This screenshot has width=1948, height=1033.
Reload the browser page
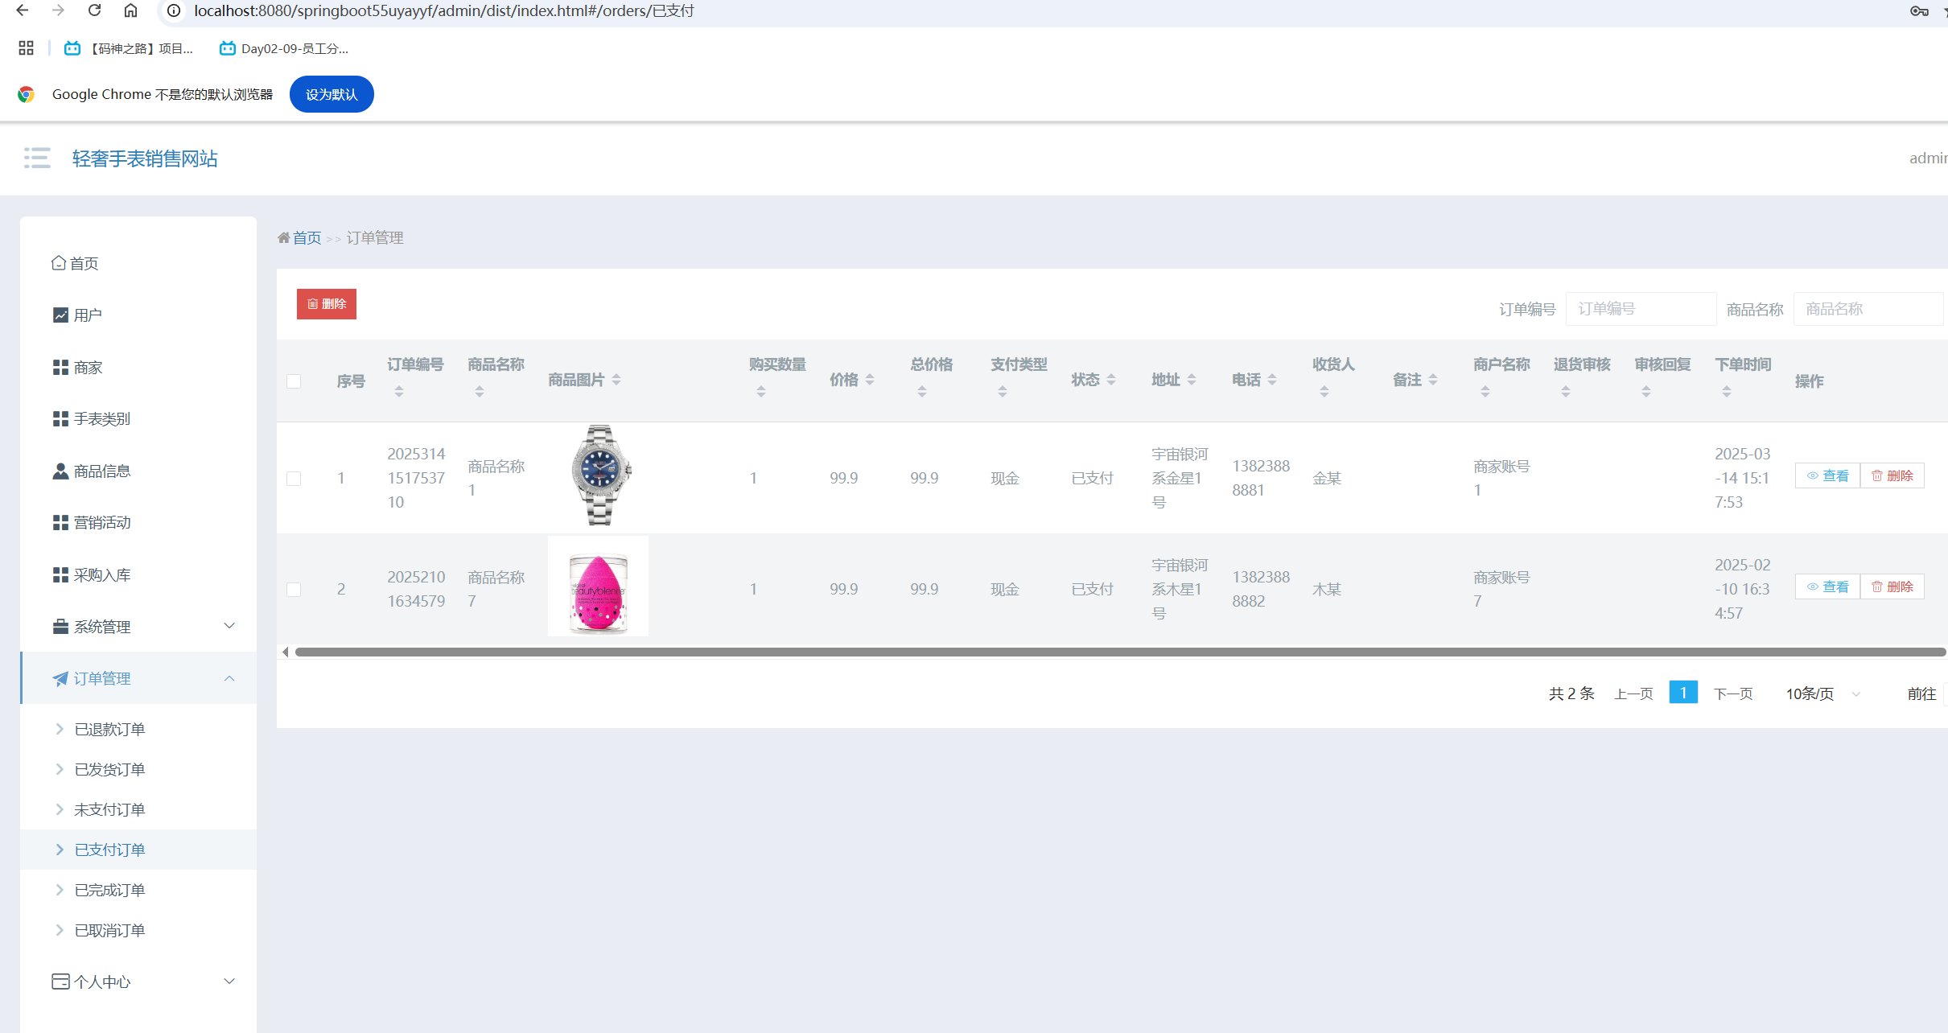[x=94, y=10]
